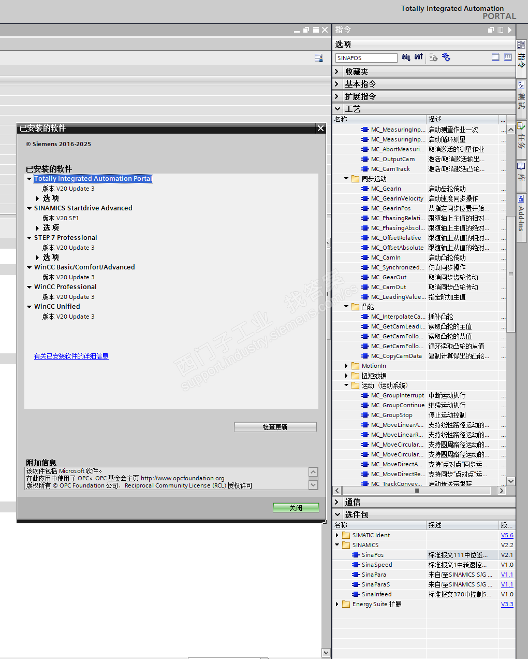Screen dimensions: 528x659
Task: Open the 指令 side tab
Action: [x=521, y=60]
